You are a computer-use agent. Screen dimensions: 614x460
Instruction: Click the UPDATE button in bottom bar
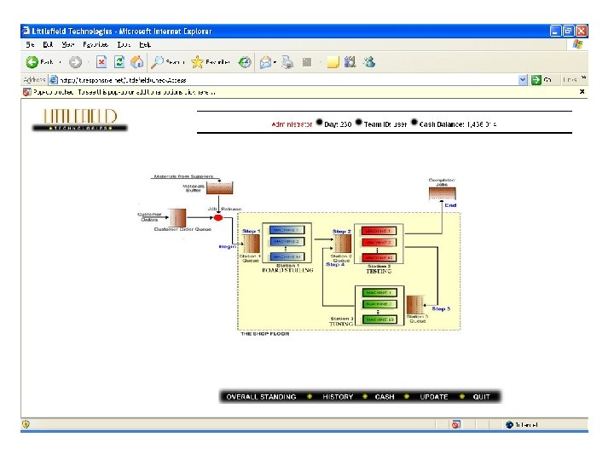[434, 397]
